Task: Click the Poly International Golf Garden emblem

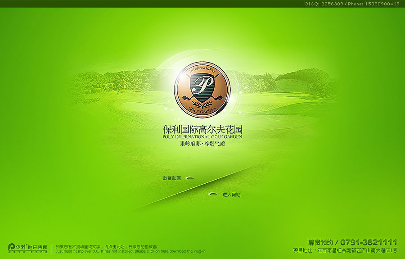Action: tap(202, 90)
